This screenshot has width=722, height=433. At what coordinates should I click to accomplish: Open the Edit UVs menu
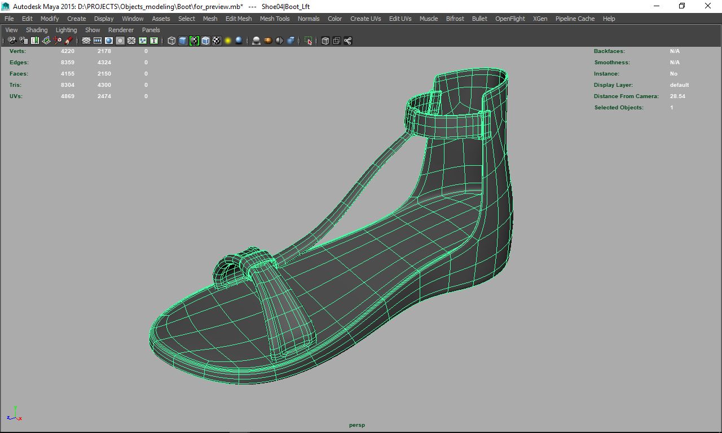click(x=400, y=19)
